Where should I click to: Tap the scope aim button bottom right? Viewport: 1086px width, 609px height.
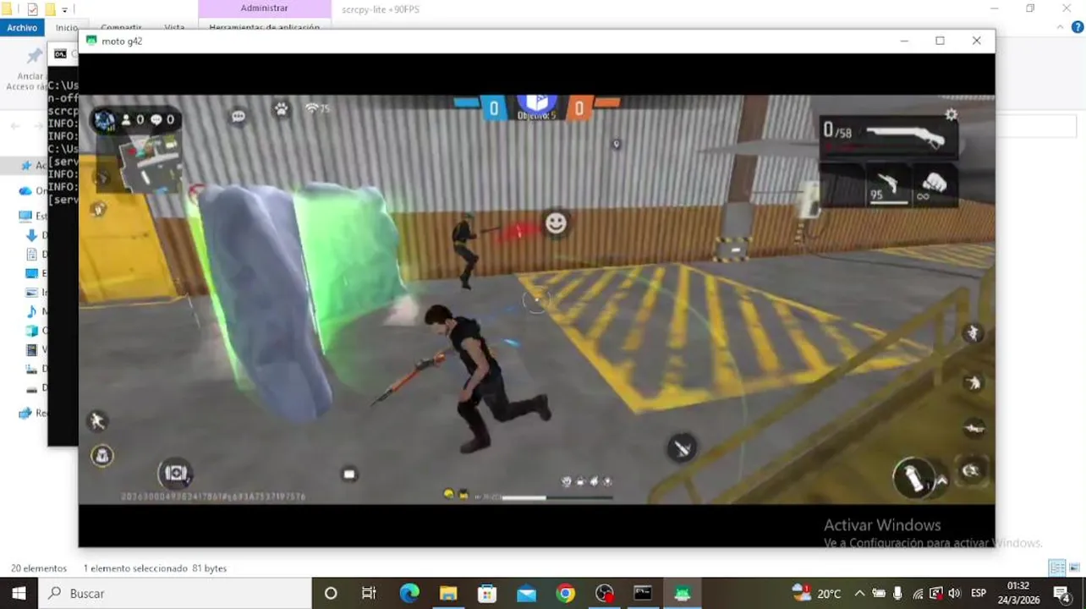[x=971, y=471]
